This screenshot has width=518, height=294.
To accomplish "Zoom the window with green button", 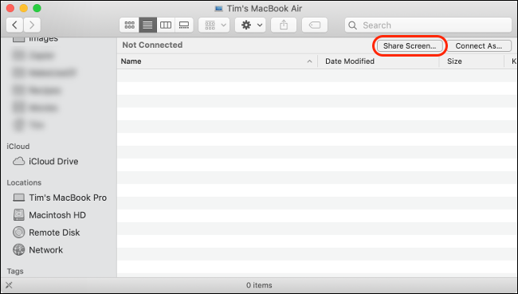I will (x=37, y=8).
